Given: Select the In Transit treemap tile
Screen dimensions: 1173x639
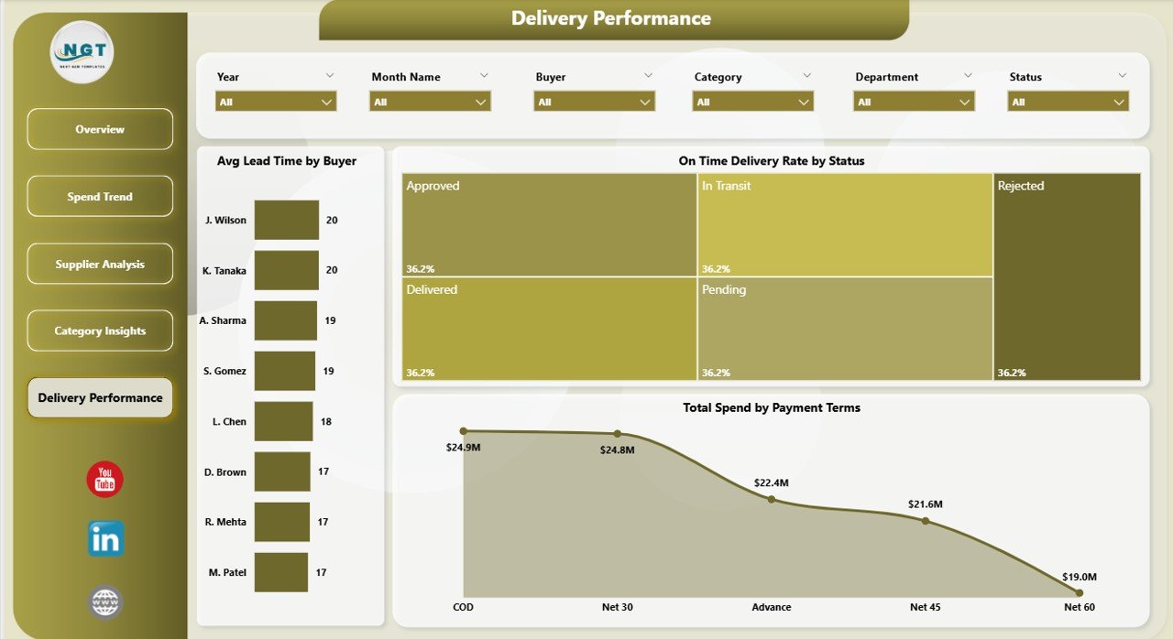Looking at the screenshot, I should point(844,225).
